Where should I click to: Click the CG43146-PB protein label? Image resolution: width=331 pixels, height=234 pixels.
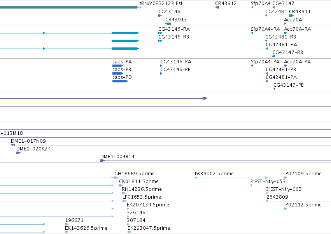pos(175,70)
